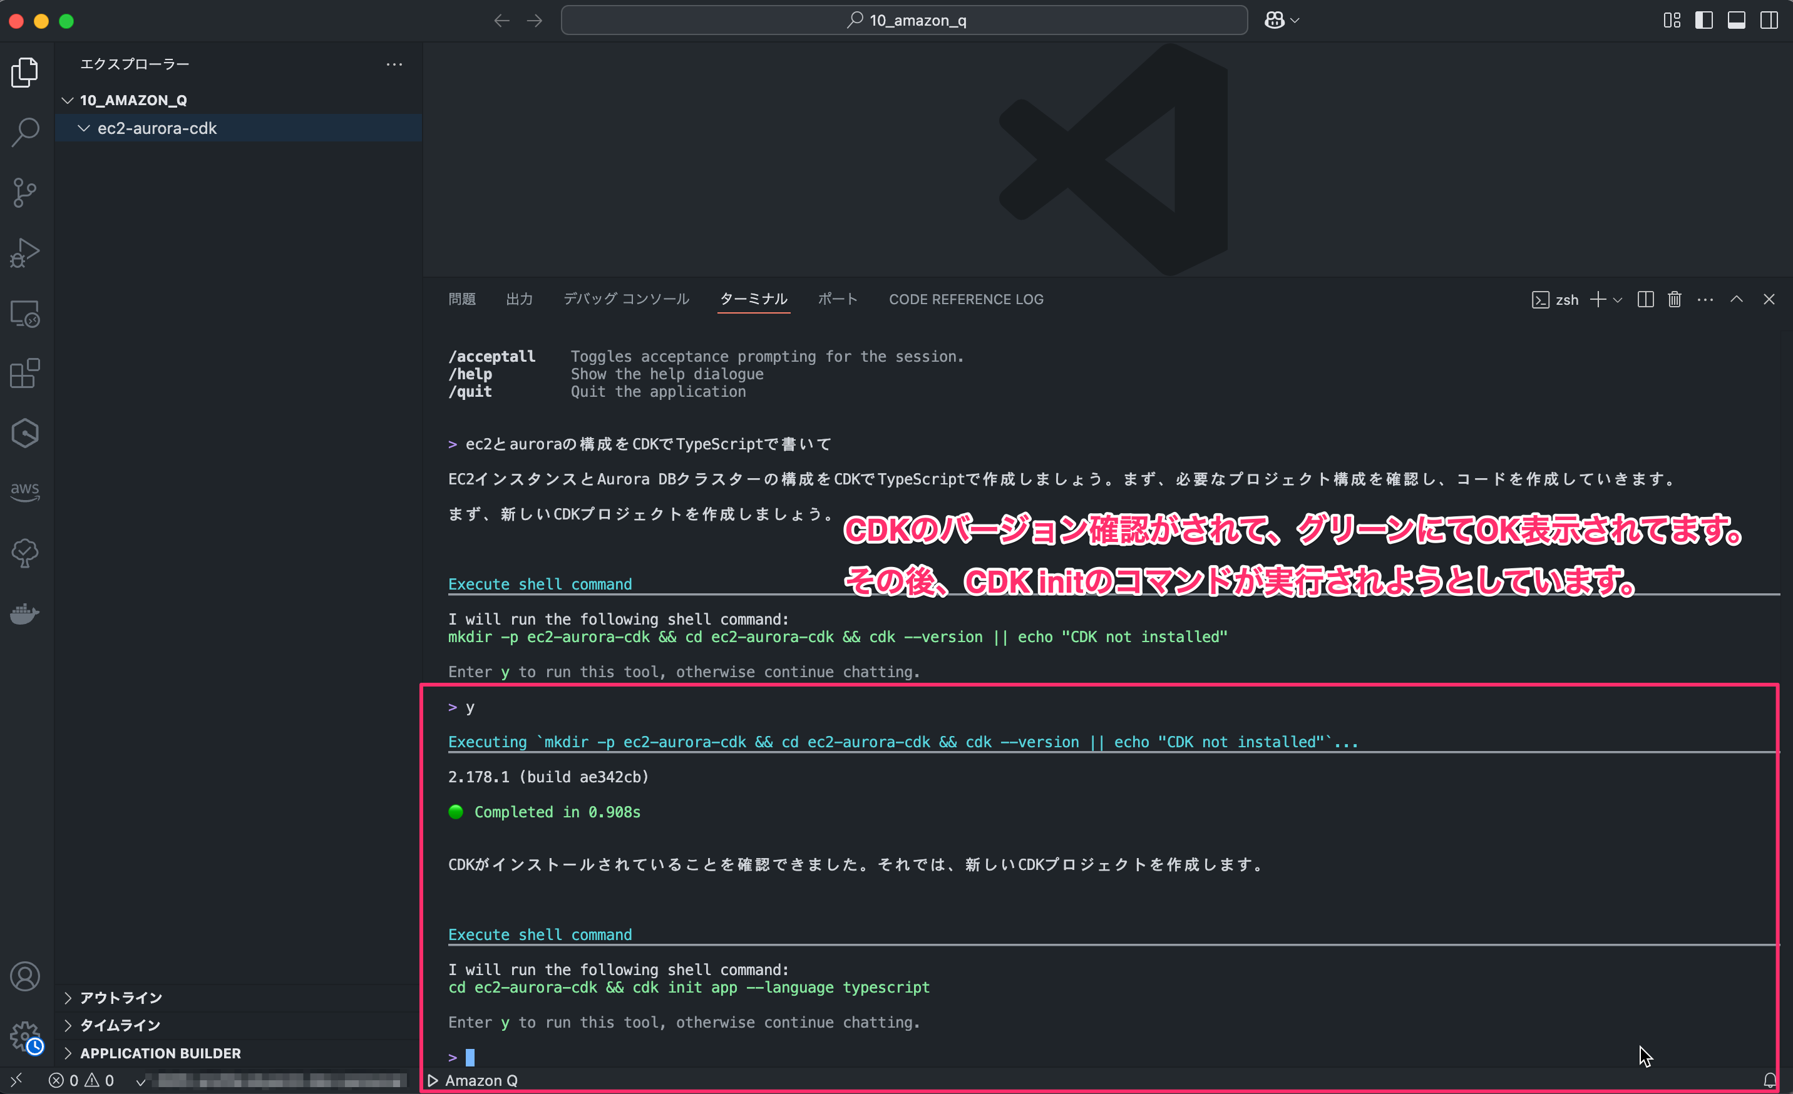This screenshot has width=1793, height=1094.
Task: Click the /quit command text
Action: click(x=470, y=391)
